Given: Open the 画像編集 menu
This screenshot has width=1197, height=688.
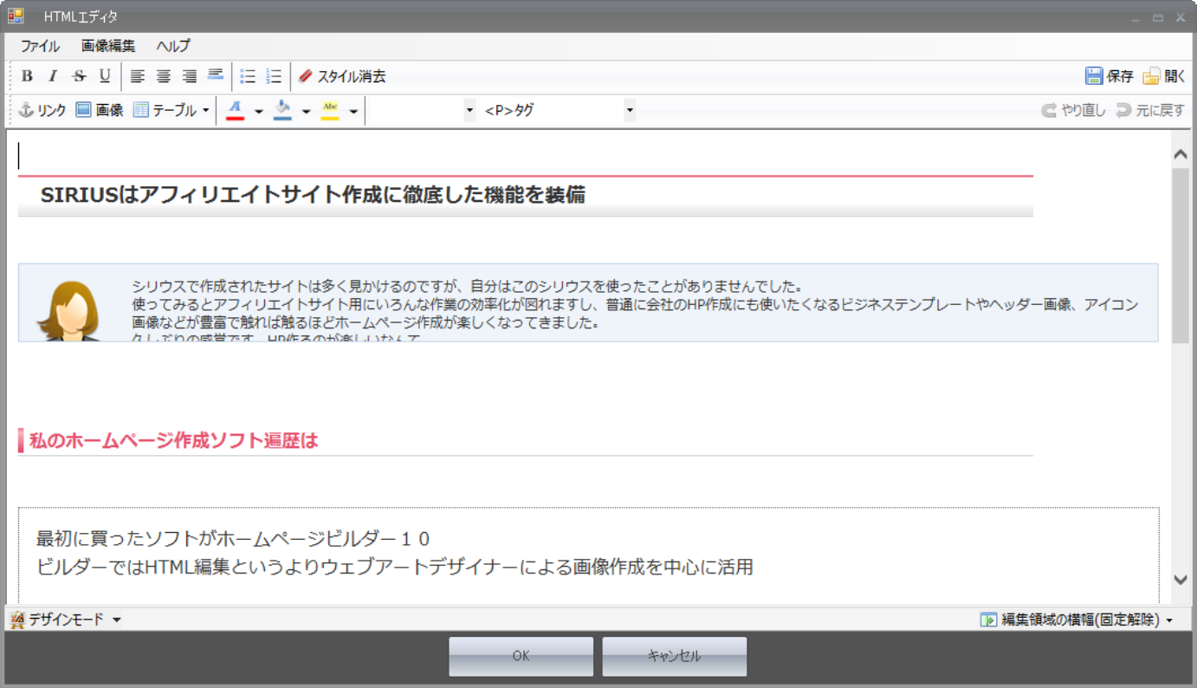Looking at the screenshot, I should [x=108, y=46].
